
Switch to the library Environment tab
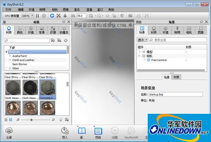tap(31, 30)
